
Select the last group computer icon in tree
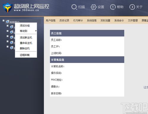pos(12,48)
